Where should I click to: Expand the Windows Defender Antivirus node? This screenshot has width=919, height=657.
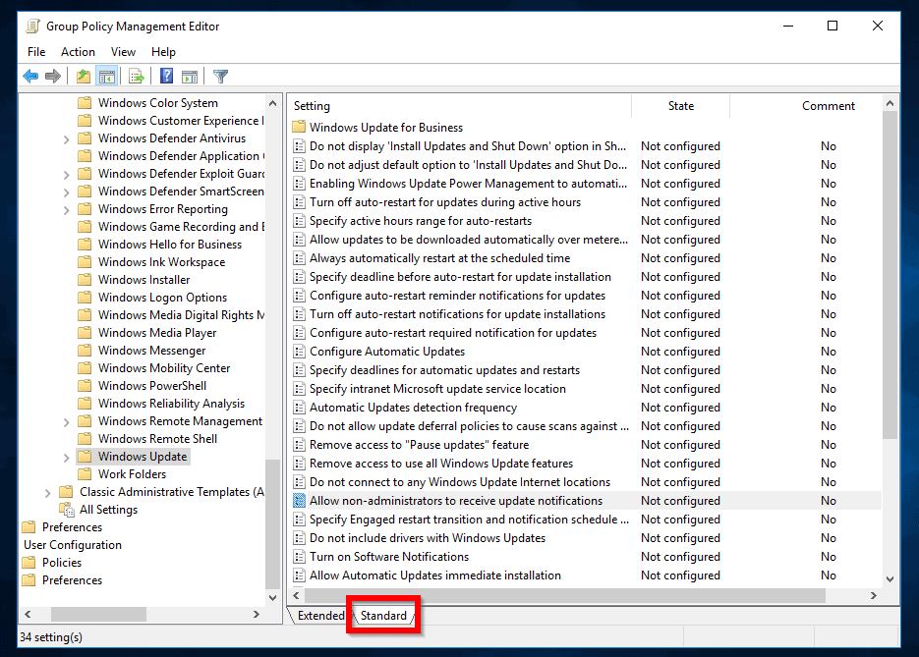pyautogui.click(x=66, y=138)
